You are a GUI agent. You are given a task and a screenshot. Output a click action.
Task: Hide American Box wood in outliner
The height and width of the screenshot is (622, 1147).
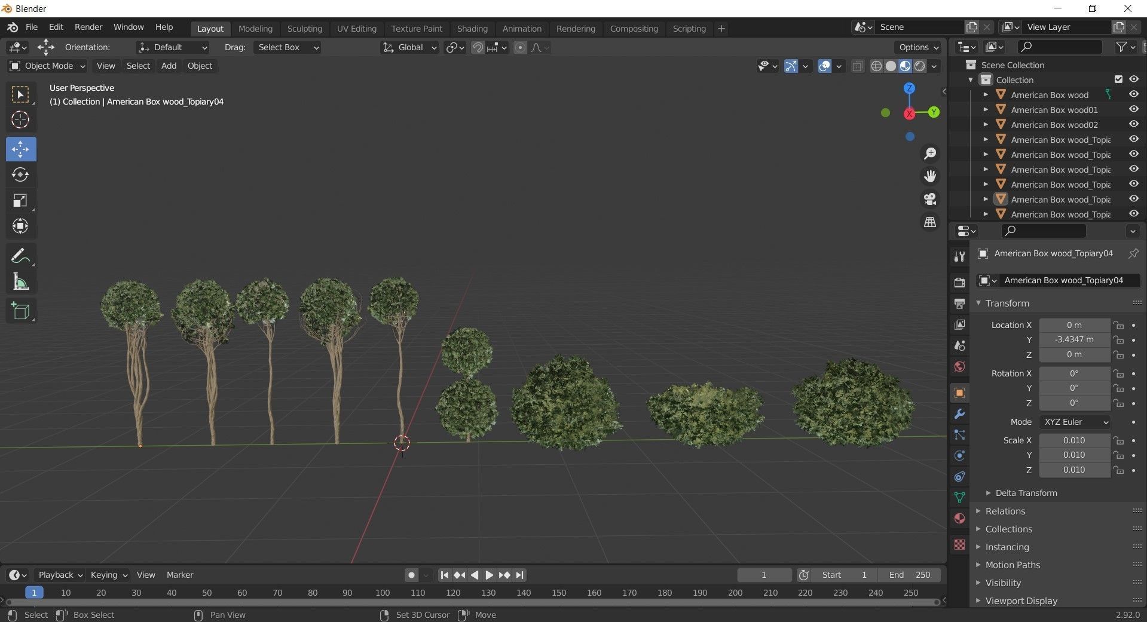(1133, 94)
